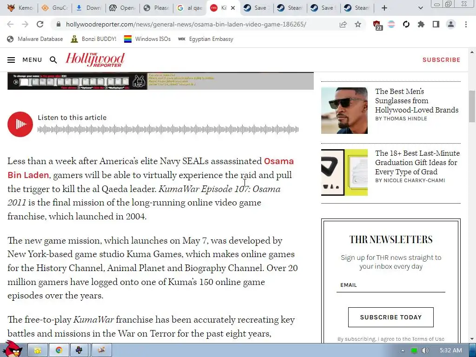
Task: Open Malware Database bookmark
Action: click(35, 39)
